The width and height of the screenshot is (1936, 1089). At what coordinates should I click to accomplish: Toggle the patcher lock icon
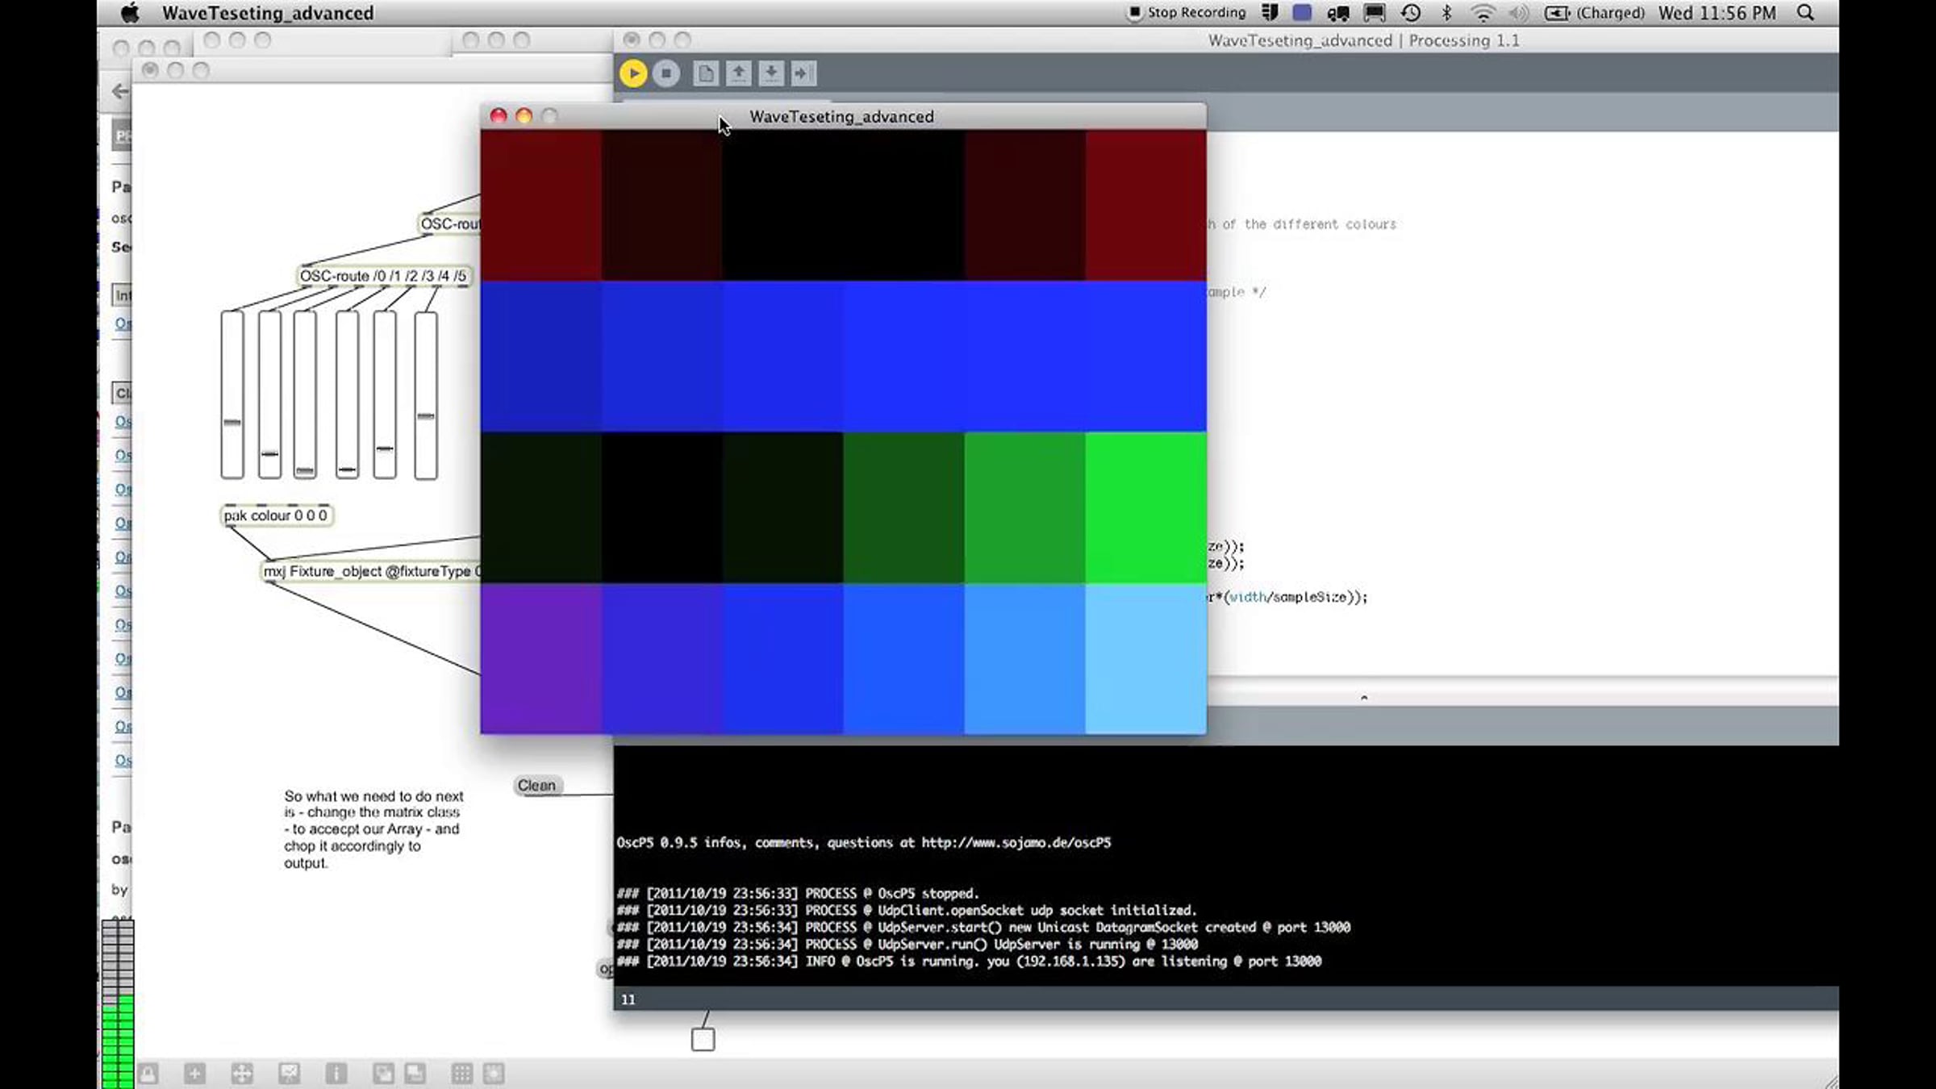point(148,1073)
